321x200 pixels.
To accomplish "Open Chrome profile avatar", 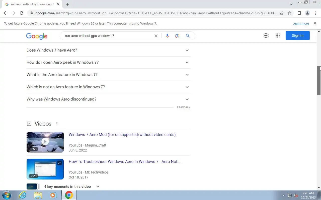I will [x=307, y=13].
